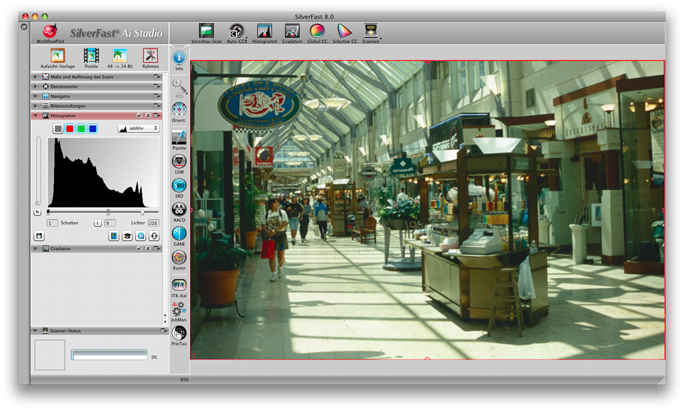Toggle the blue histogram channel
Screen dimensions: 684x410
tap(92, 129)
